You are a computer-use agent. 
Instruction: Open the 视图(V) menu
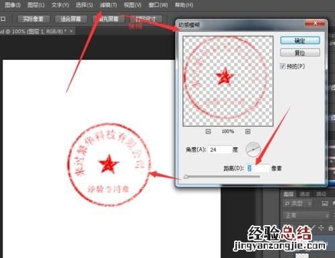click(133, 5)
